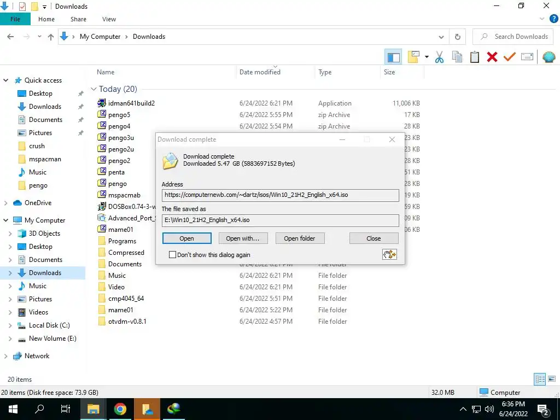Image resolution: width=560 pixels, height=420 pixels.
Task: Open the pinned Desktop under Quick access
Action: (40, 94)
